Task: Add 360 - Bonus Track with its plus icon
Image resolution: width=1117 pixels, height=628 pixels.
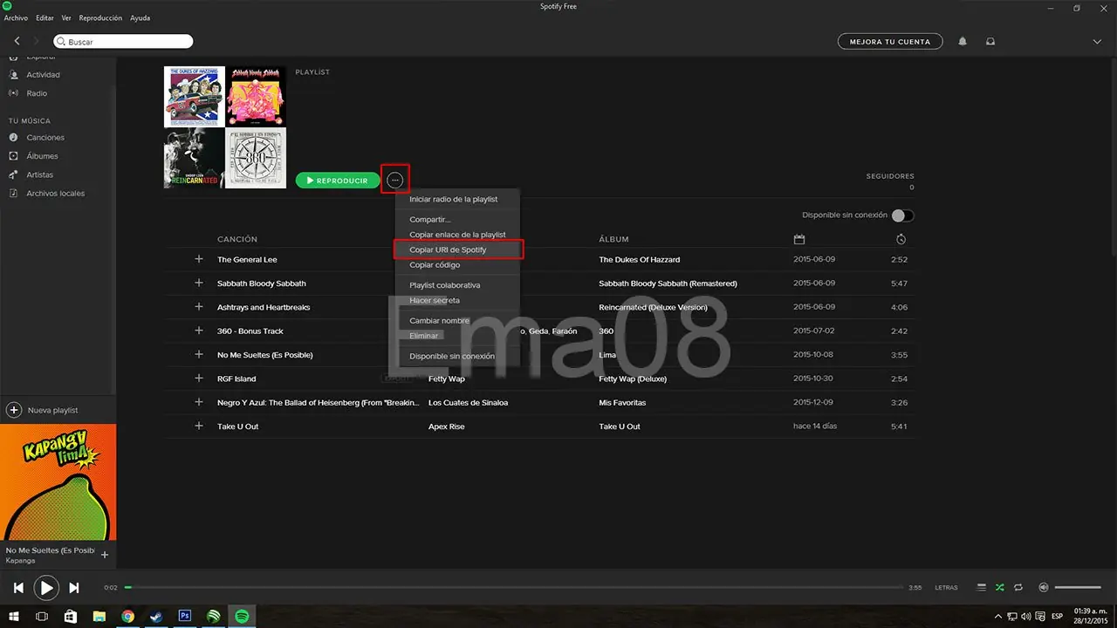Action: [x=198, y=331]
